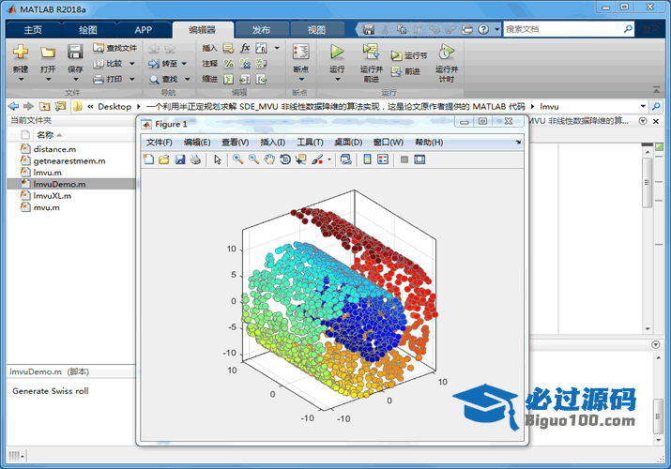Toggle the Edit Plot arrow tool

click(218, 159)
